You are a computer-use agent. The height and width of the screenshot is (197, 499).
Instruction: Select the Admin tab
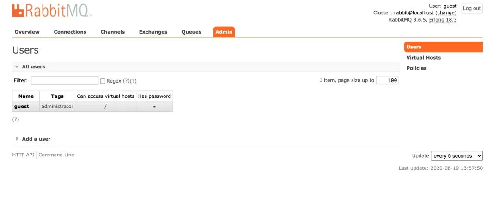coord(224,32)
